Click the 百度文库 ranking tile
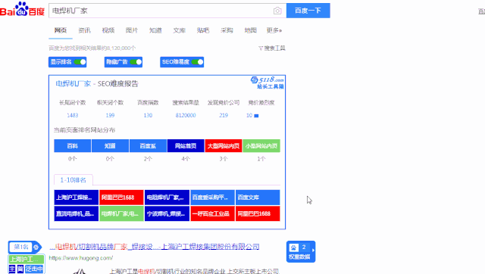Screen dimensions: 485x274 click(258, 198)
